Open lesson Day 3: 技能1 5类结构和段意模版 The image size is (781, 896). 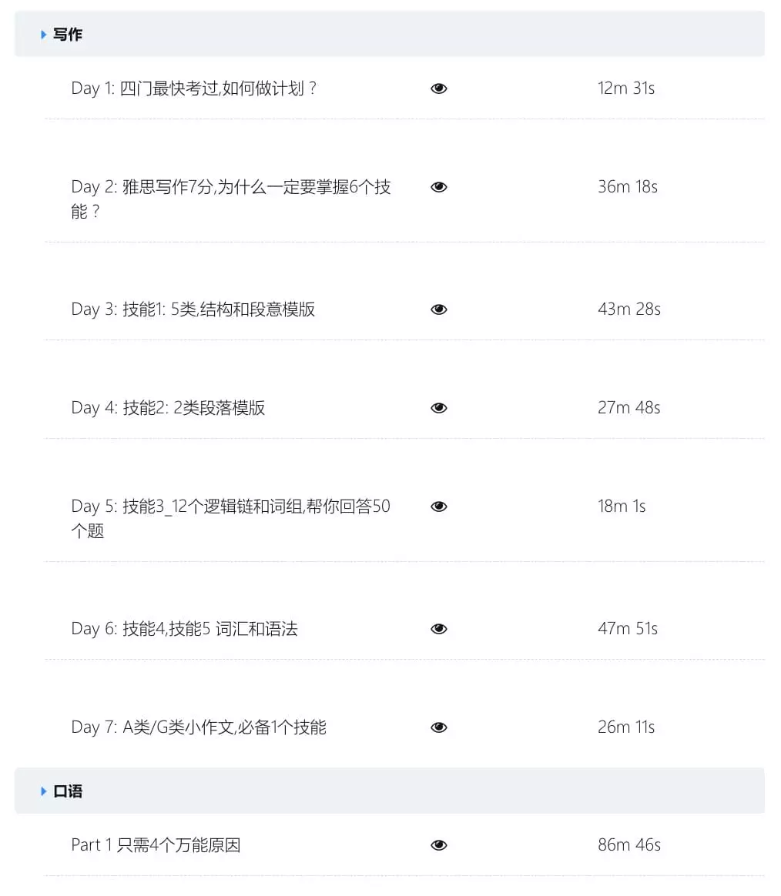pos(193,309)
